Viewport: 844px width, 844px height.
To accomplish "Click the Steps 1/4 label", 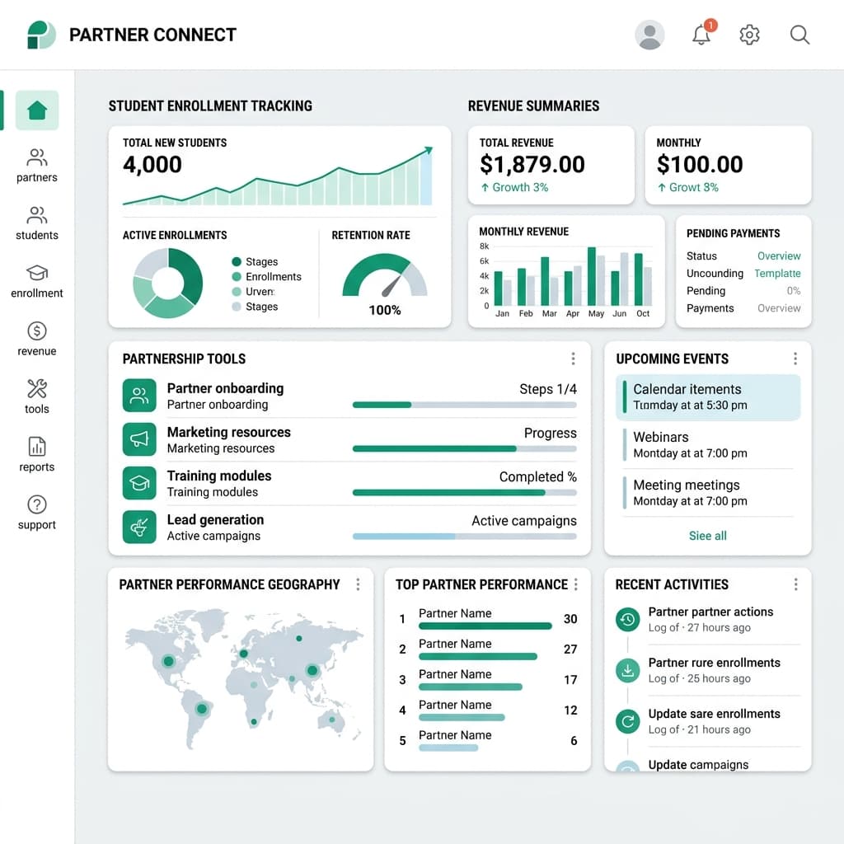I will point(548,389).
